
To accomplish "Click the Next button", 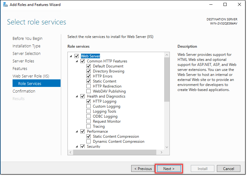I will tap(169, 168).
